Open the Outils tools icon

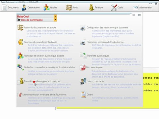(x=114, y=8)
